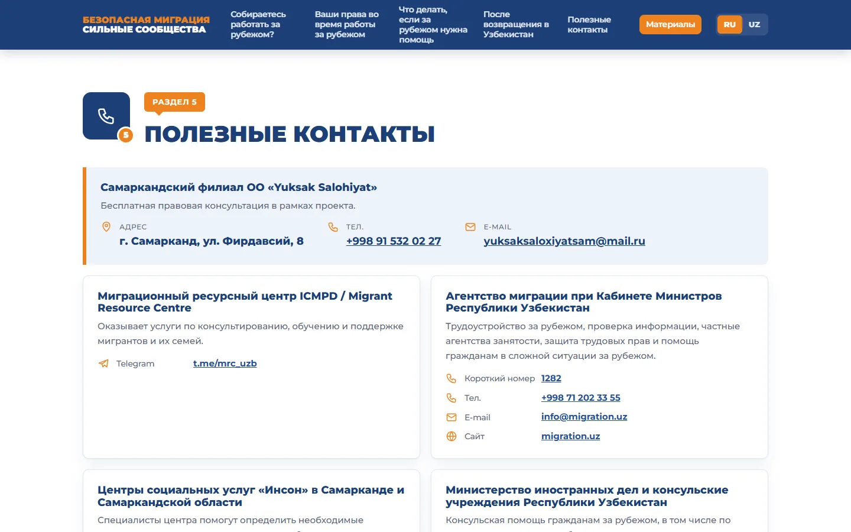Image resolution: width=851 pixels, height=532 pixels.
Task: Click address text г. Самарканд, ул. Фирдавсий, 8
Action: [212, 241]
